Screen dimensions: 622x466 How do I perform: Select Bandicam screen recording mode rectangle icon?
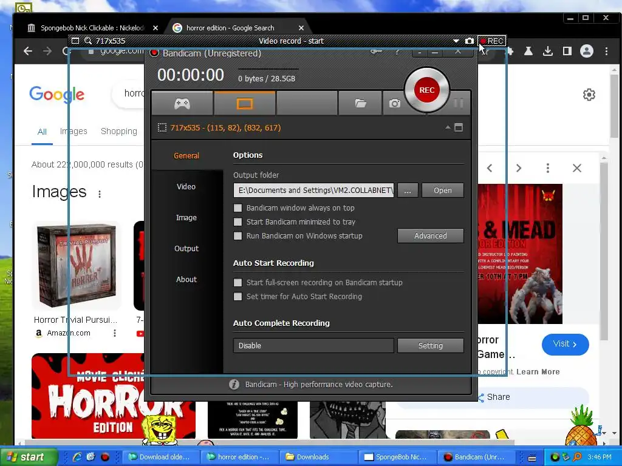244,104
